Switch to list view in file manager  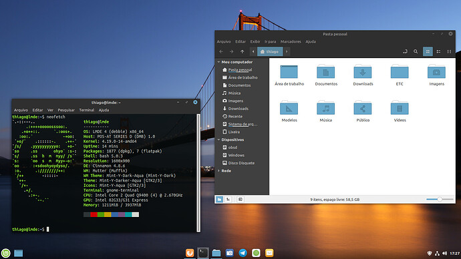[x=438, y=51]
